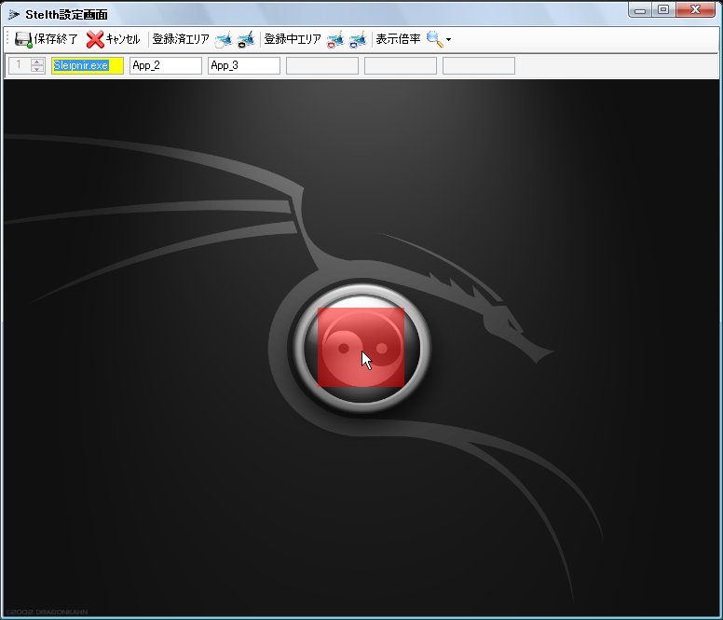
Task: Minimize the Stelth設定画面 window
Action: [x=640, y=9]
